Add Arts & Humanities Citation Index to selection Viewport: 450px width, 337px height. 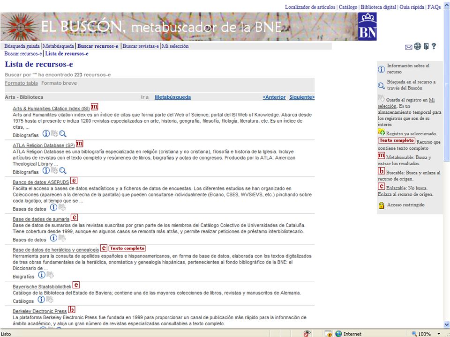pos(54,133)
